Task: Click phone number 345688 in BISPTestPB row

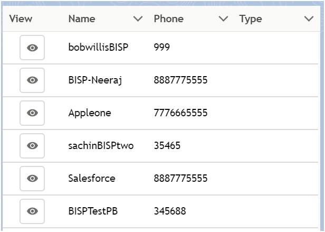Action: [x=170, y=211]
